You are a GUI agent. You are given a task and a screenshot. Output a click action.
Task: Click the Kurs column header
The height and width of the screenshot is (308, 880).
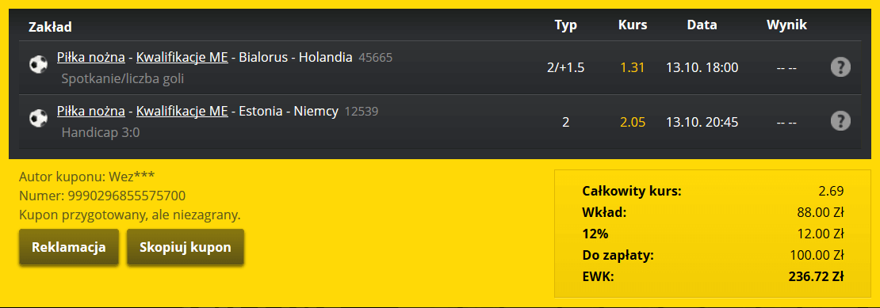pyautogui.click(x=633, y=25)
